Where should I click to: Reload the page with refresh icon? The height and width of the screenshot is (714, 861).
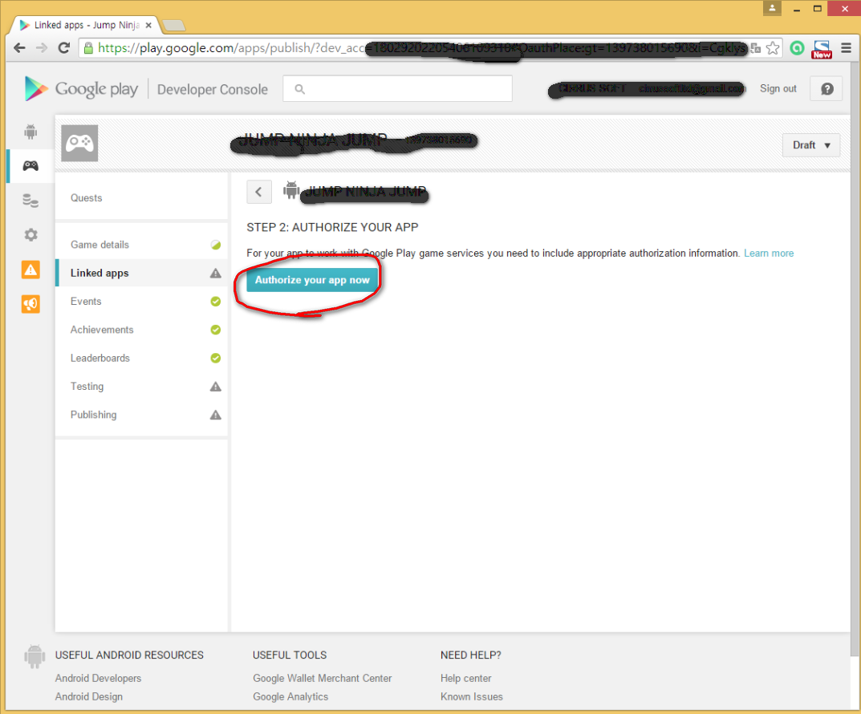pos(63,48)
